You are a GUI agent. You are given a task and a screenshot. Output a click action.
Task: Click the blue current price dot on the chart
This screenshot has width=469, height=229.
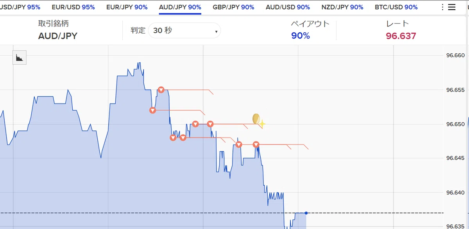[306, 213]
